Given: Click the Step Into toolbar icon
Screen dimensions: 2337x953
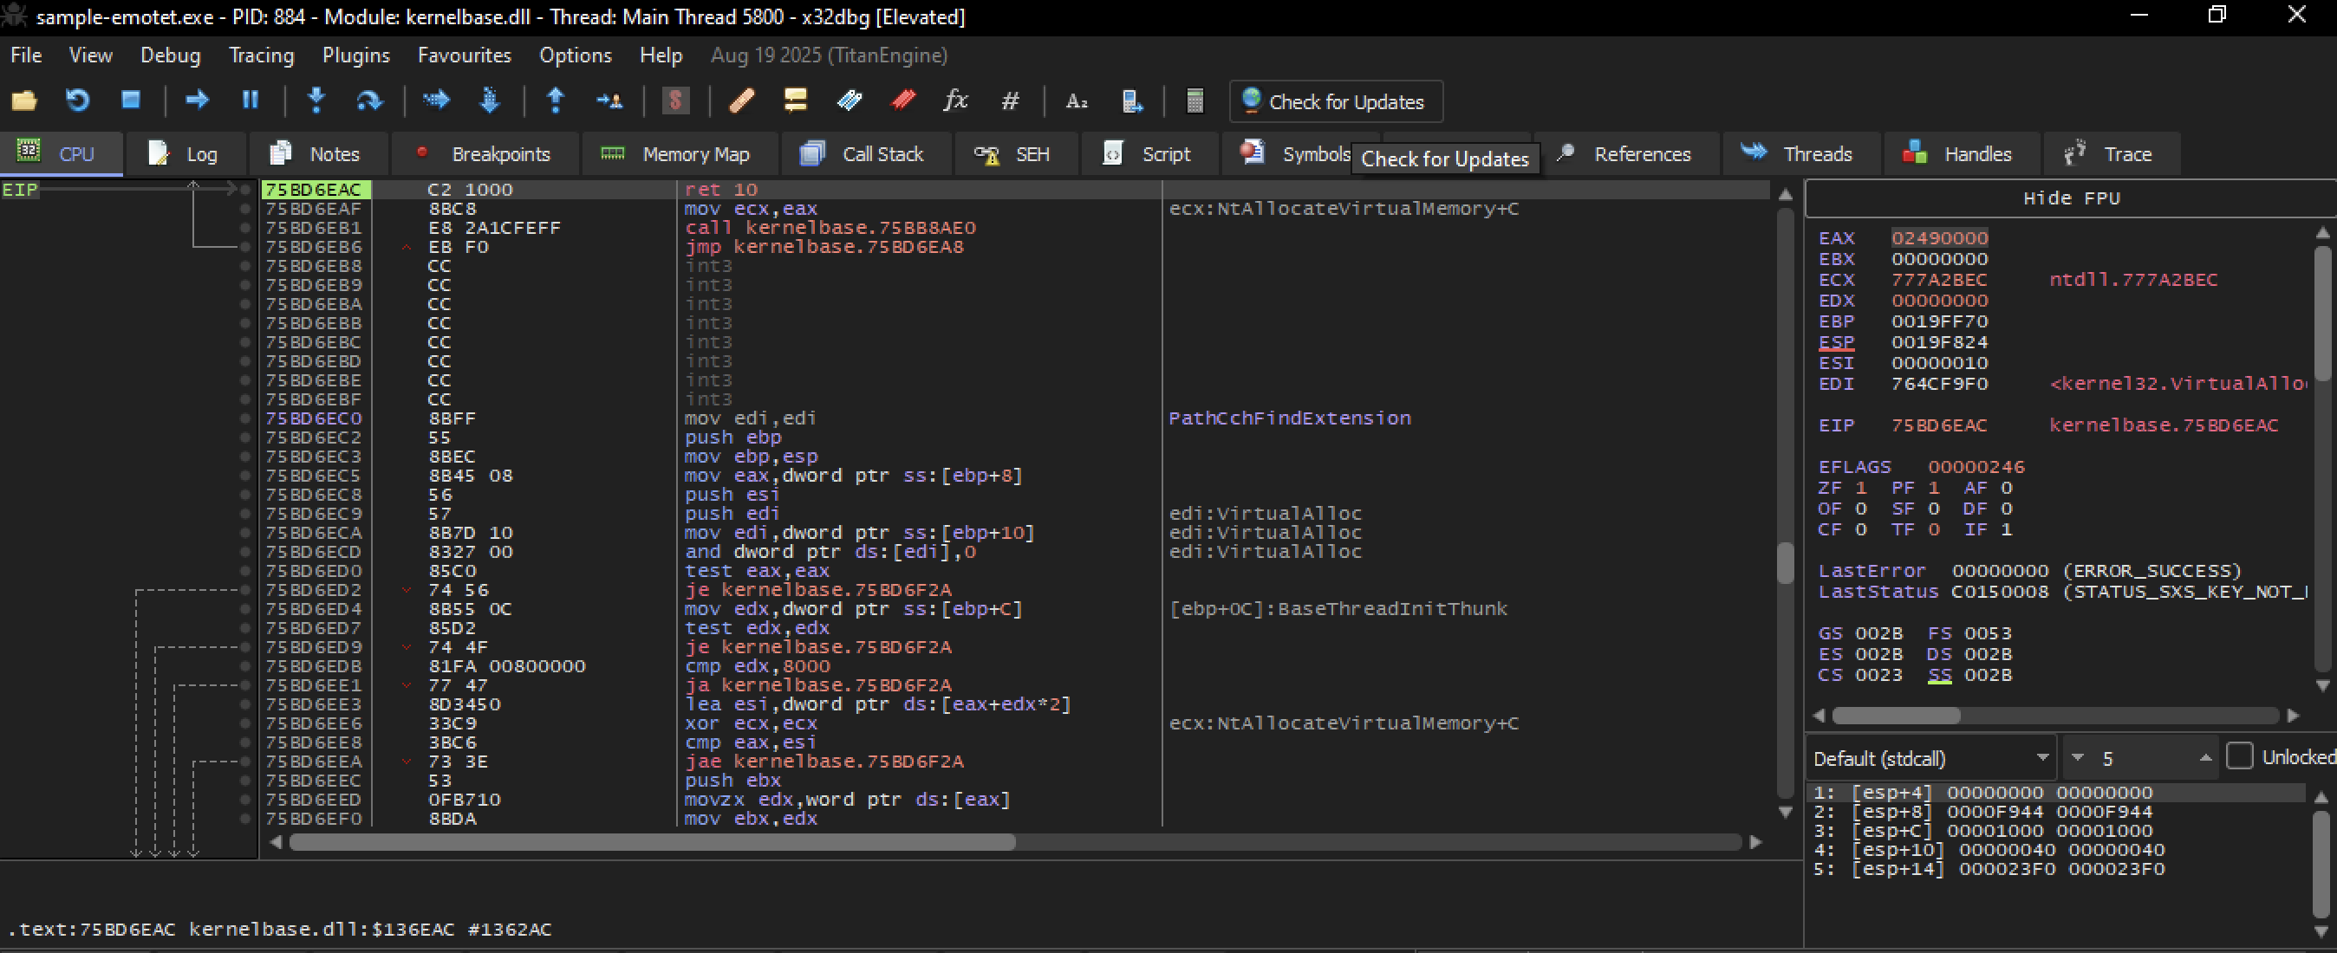Looking at the screenshot, I should [x=316, y=100].
